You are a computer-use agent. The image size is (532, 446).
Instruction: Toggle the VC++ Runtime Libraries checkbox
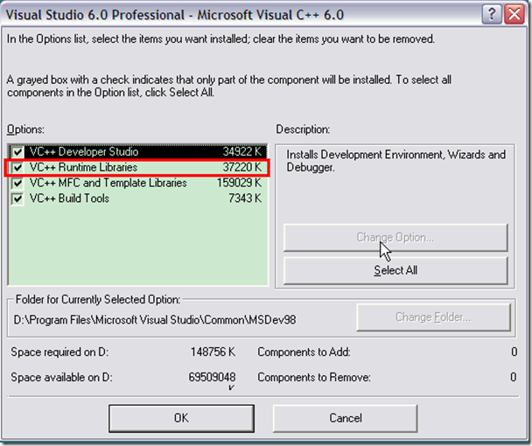(17, 167)
